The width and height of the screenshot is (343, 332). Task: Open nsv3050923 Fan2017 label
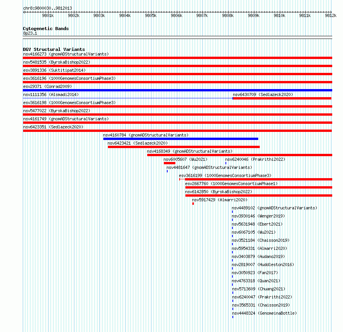pyautogui.click(x=255, y=273)
